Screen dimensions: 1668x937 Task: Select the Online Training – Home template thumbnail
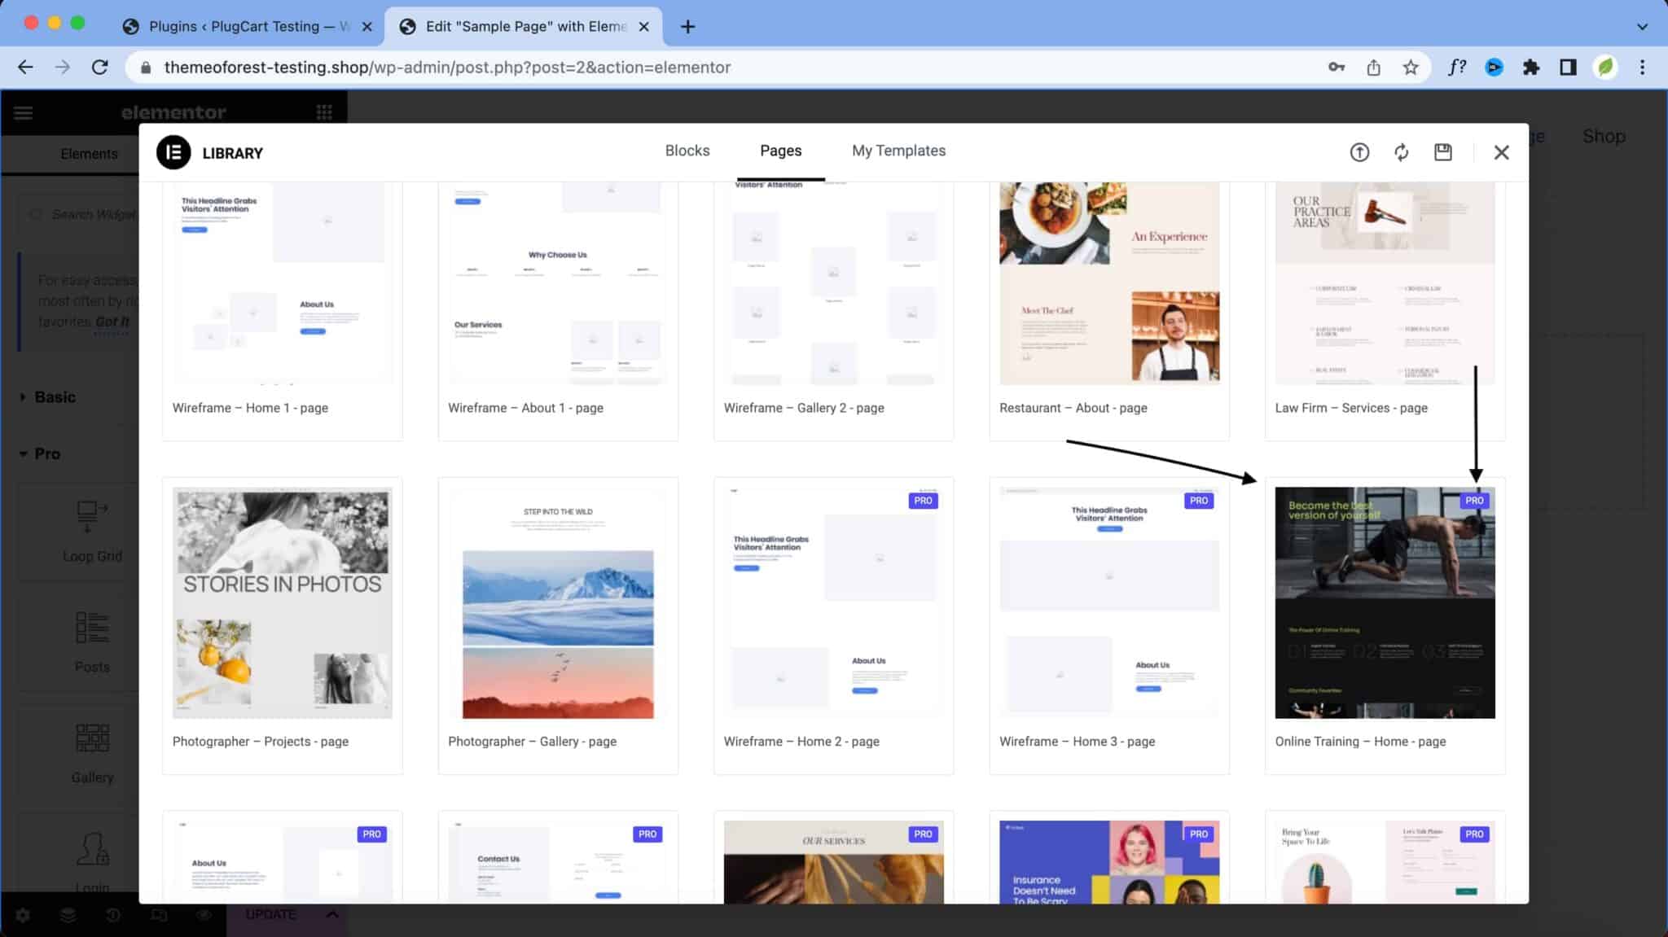(1384, 602)
